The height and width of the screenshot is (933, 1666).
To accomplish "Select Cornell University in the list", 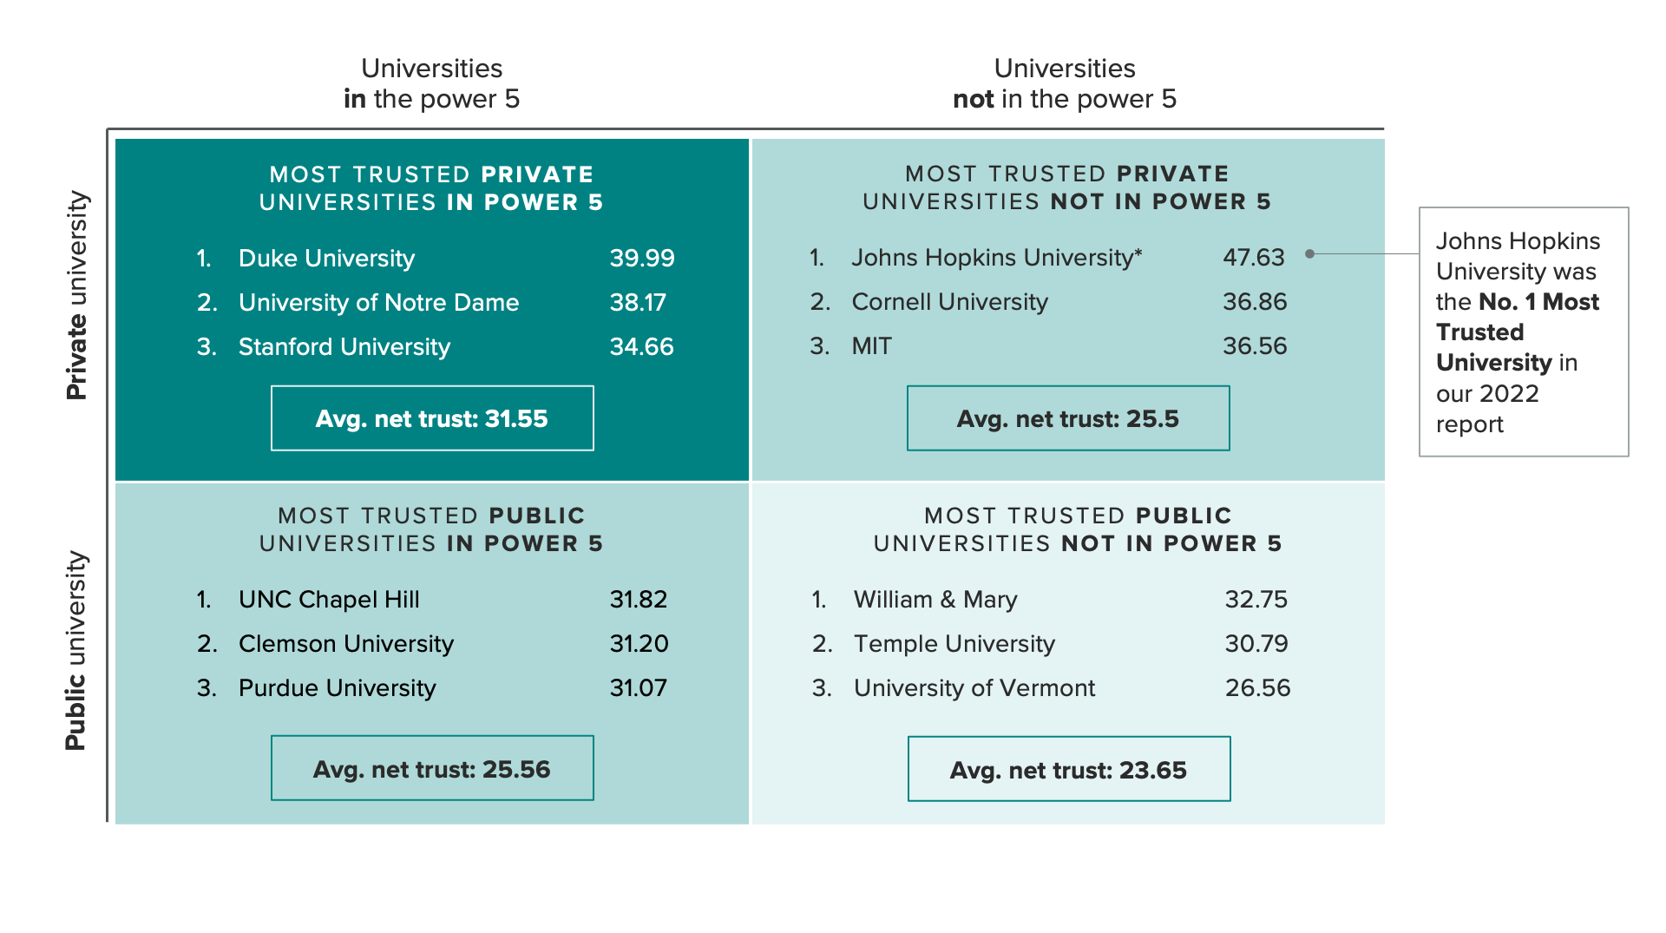I will (x=949, y=302).
